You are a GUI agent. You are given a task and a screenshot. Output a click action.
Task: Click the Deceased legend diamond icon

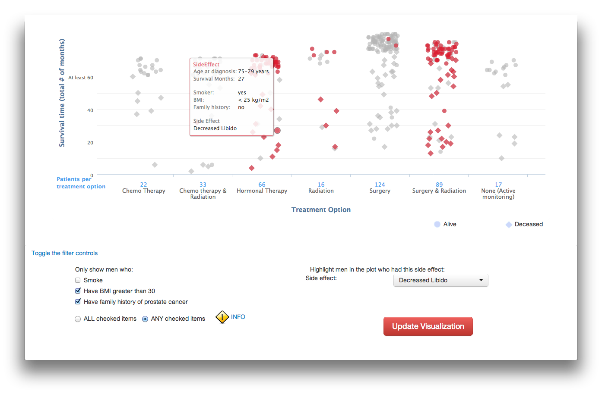509,225
